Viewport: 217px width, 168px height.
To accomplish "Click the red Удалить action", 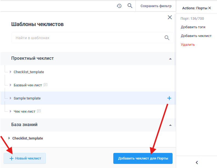I will tap(188, 45).
